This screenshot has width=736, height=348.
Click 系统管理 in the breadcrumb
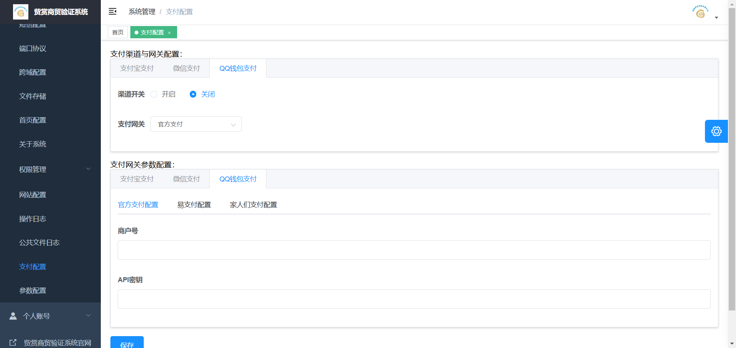coord(142,12)
